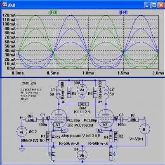The width and height of the screenshot is (165, 165).
Task: Select the B- behavioral source
Action: [x=145, y=129]
